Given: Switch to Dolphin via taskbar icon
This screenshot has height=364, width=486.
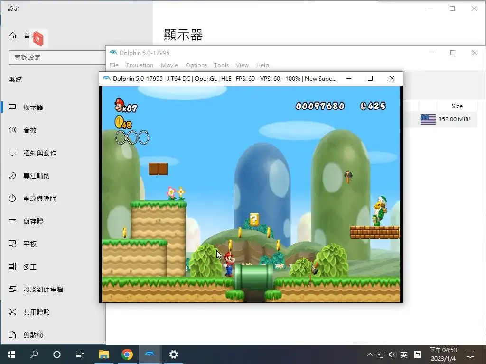Looking at the screenshot, I should click(150, 355).
